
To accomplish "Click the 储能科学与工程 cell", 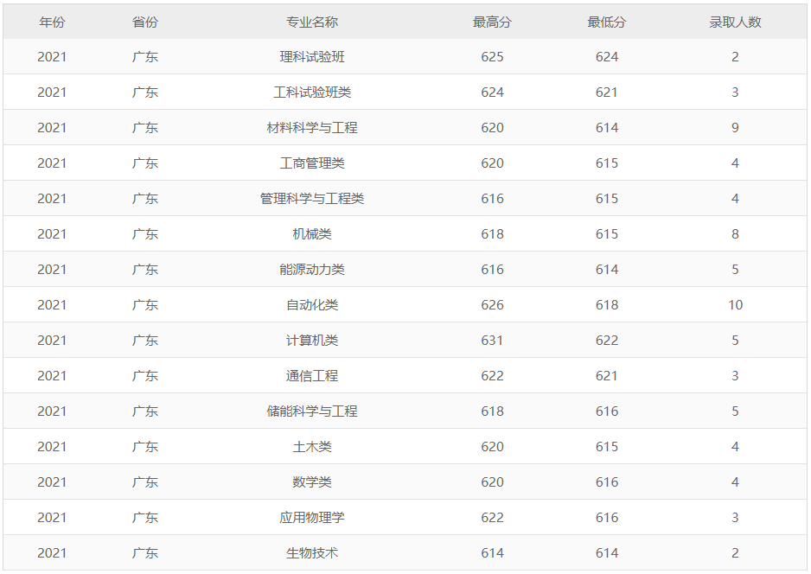I will [x=312, y=411].
